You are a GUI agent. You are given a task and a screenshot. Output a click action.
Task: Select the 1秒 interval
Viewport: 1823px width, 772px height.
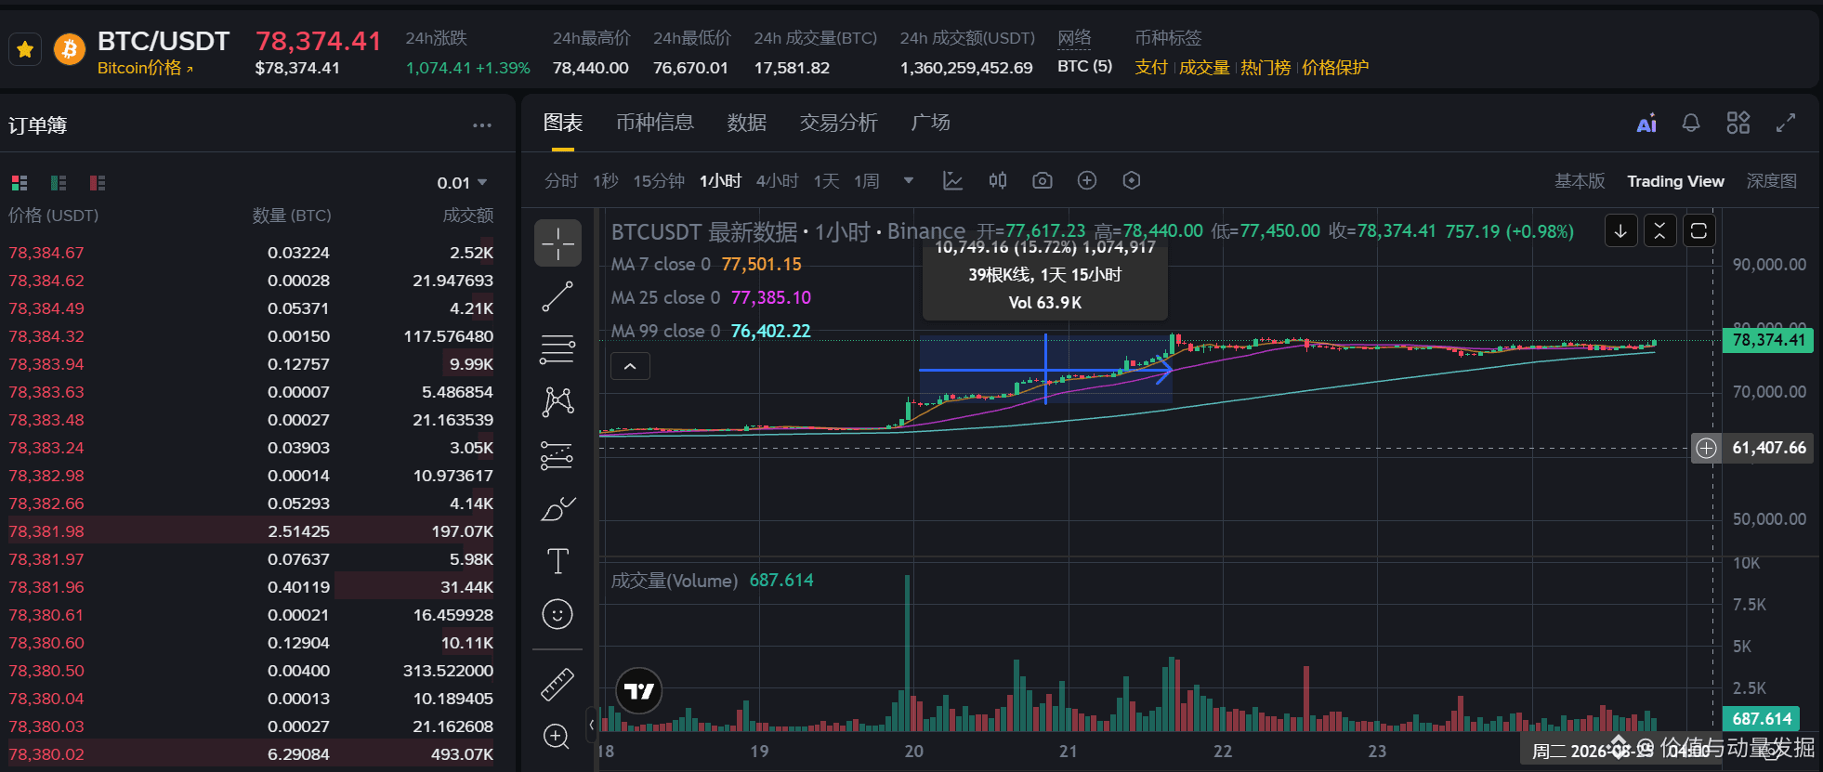coord(606,181)
